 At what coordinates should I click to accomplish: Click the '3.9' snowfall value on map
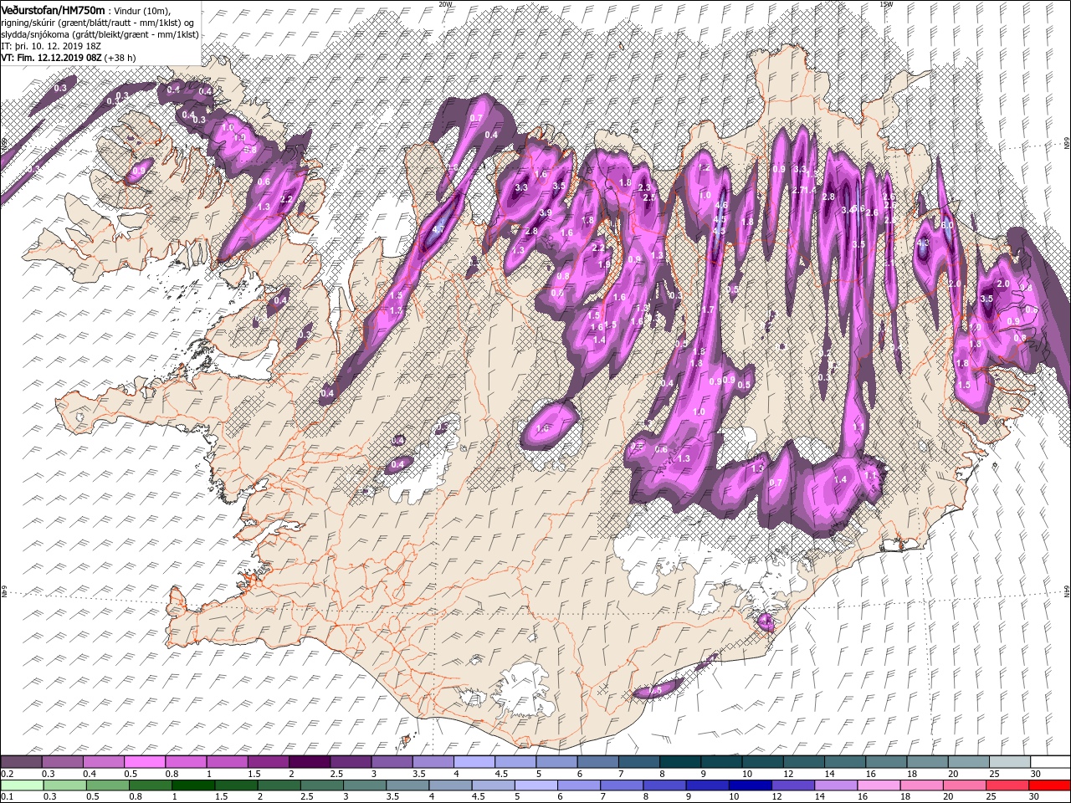pyautogui.click(x=546, y=212)
